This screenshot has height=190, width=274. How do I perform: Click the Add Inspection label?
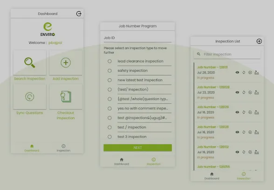click(66, 79)
